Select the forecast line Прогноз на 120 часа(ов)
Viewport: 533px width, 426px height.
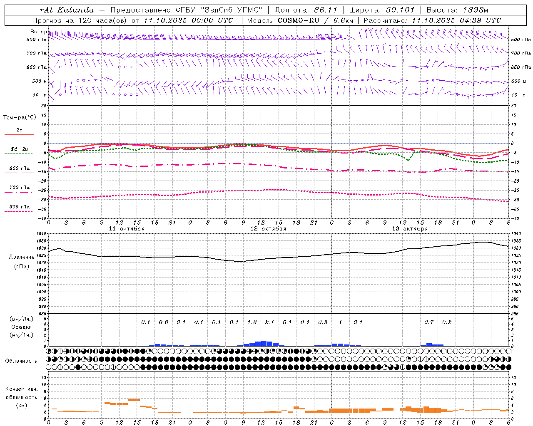[80, 20]
